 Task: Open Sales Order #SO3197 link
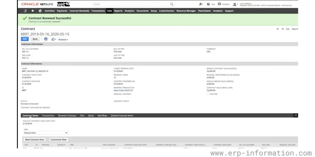pos(123,90)
